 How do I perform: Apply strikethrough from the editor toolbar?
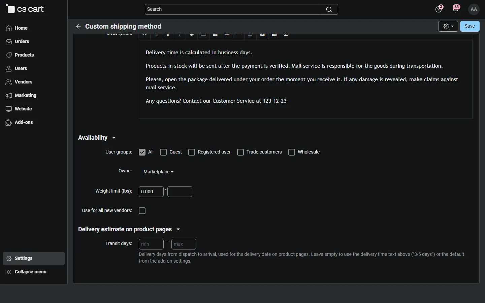[192, 34]
